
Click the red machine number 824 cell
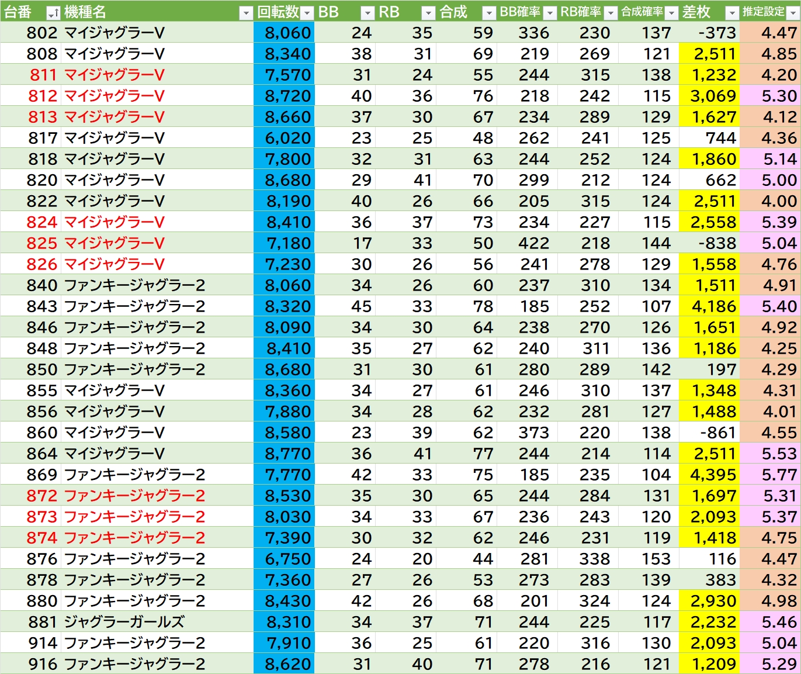click(42, 222)
